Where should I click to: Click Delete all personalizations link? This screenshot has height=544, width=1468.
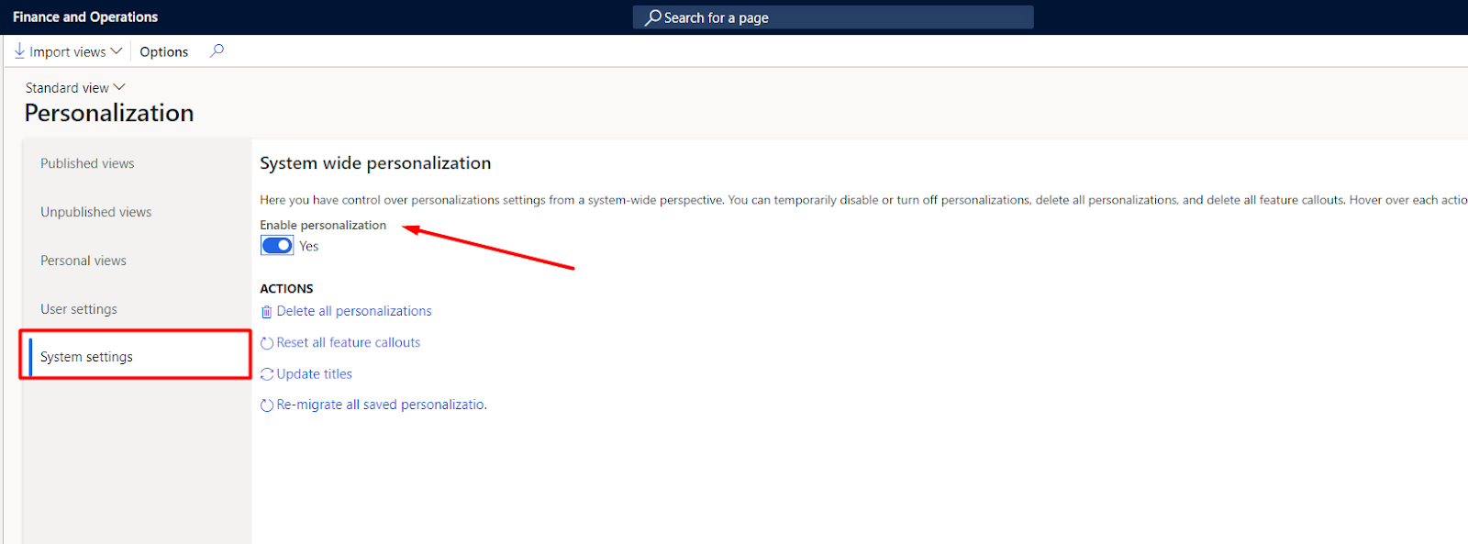click(354, 311)
